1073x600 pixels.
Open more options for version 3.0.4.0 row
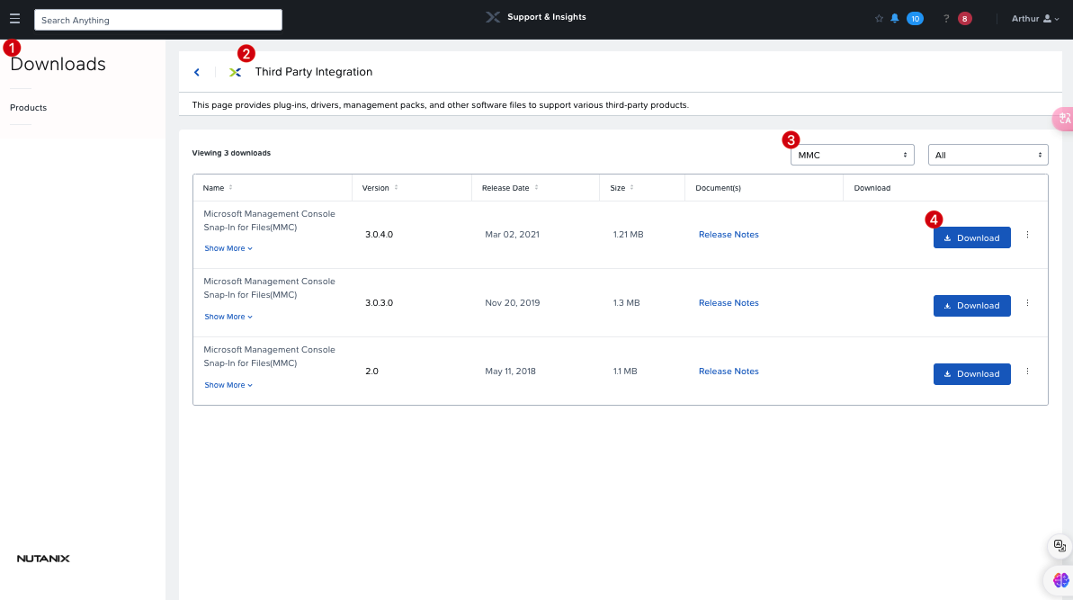1027,235
